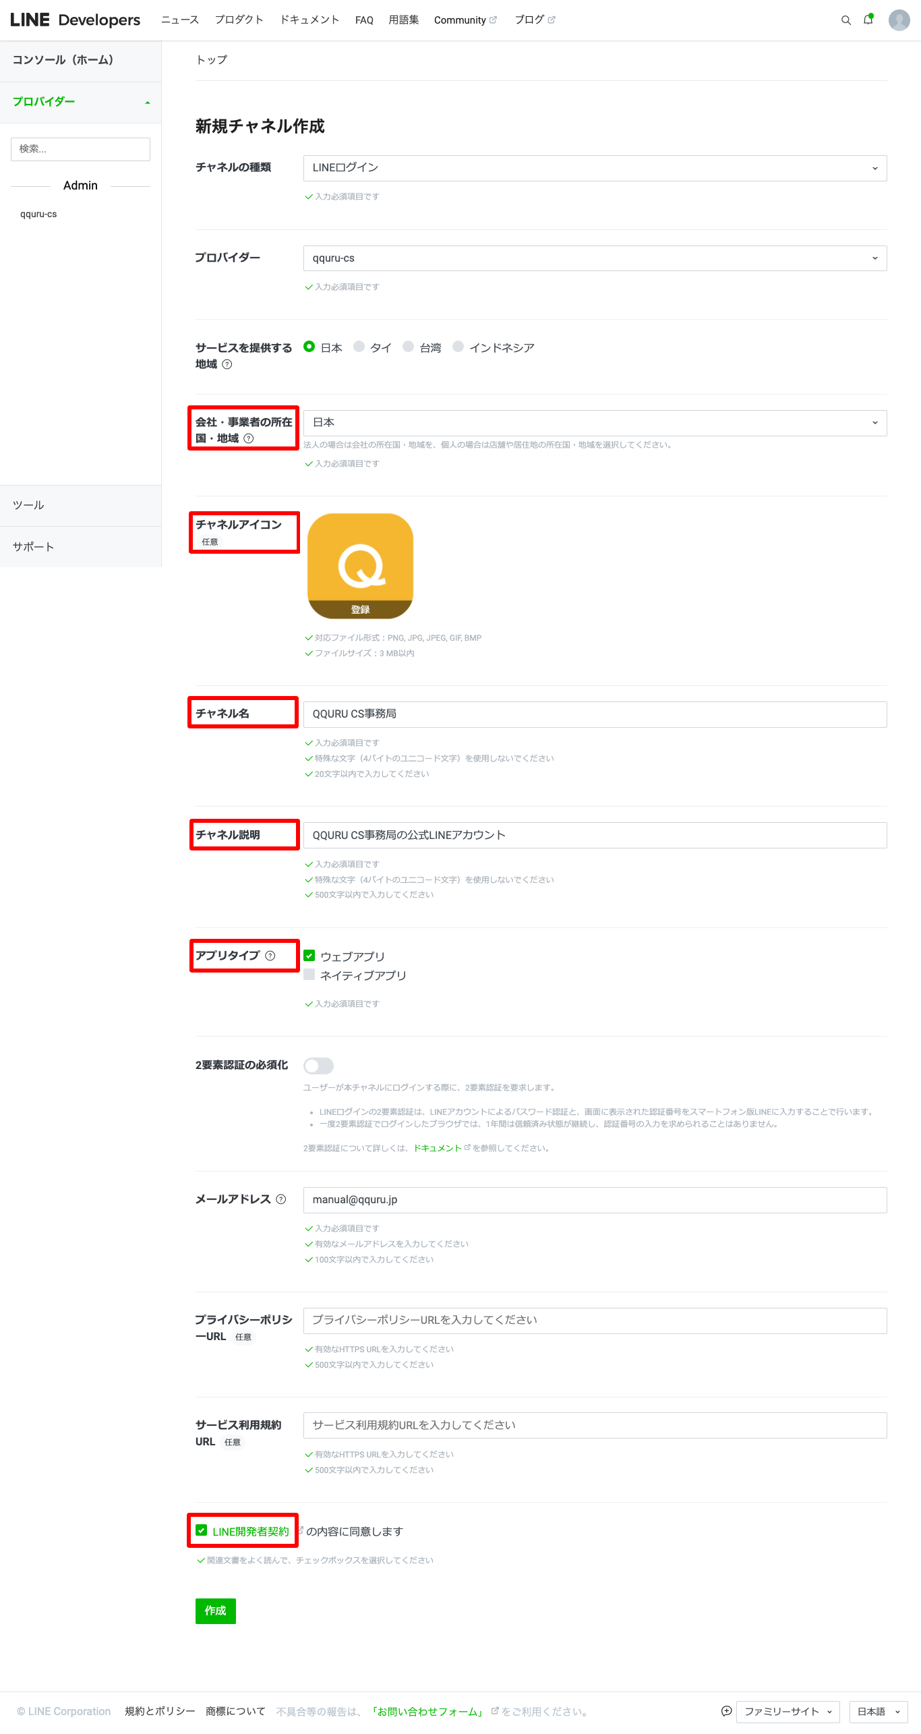Screen dimensions: 921x1734
Task: Open the notifications bell icon
Action: [x=868, y=20]
